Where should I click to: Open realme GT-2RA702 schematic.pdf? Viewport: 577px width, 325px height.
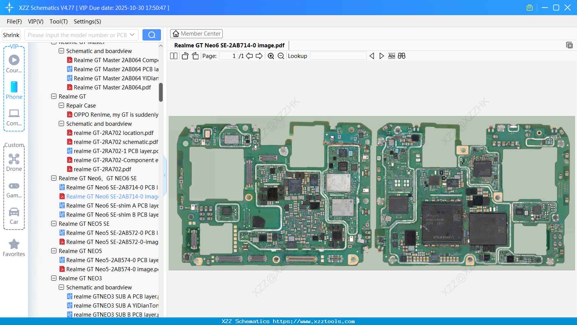(x=116, y=142)
